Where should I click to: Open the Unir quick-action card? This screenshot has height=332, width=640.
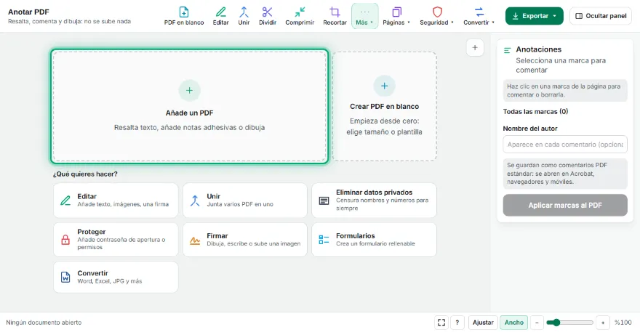coord(245,201)
